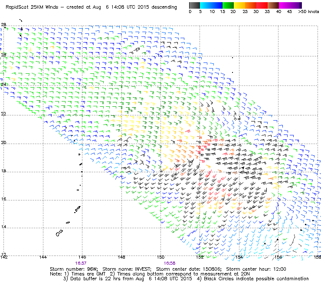The image size is (321, 282).
Task: Pick the green 15-20 knots legend segment
Action: tap(228, 5)
